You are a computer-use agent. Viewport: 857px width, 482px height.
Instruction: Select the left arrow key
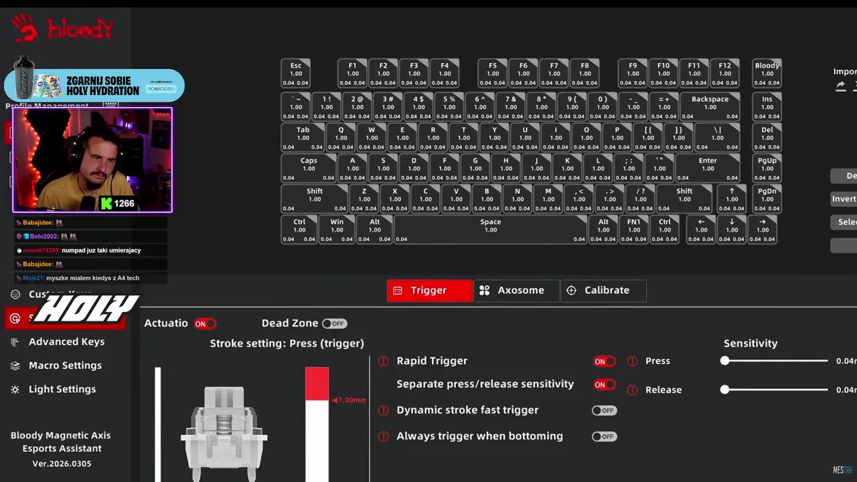[x=701, y=230]
